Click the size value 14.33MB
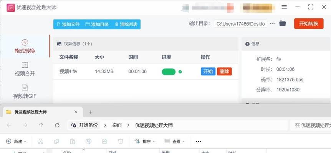This screenshot has height=153, width=331. pyautogui.click(x=104, y=72)
